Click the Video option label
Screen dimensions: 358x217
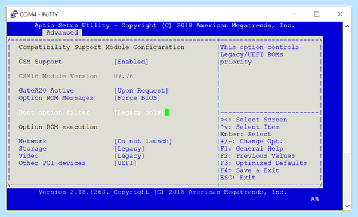pyautogui.click(x=29, y=156)
